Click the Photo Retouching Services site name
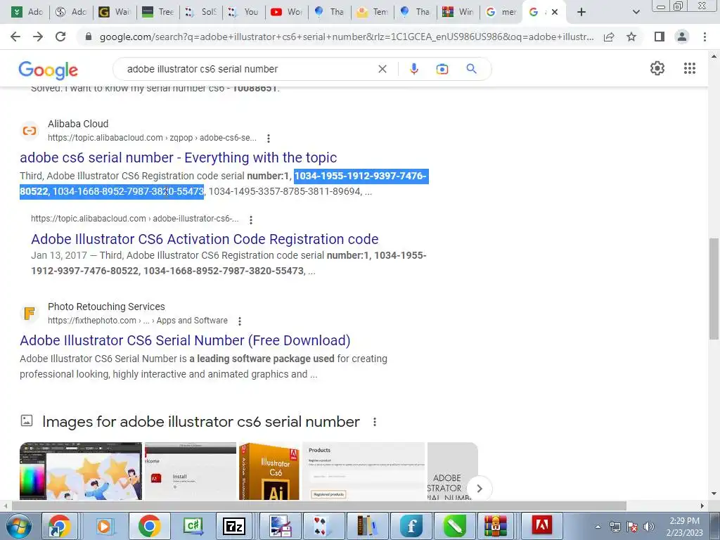Image resolution: width=720 pixels, height=540 pixels. [x=106, y=307]
